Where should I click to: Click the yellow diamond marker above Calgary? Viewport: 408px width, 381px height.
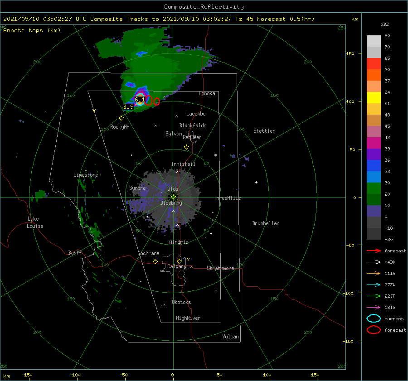(x=179, y=261)
